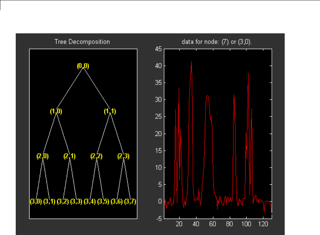
Task: Click x-axis tick label 80
Action: tap(229, 224)
